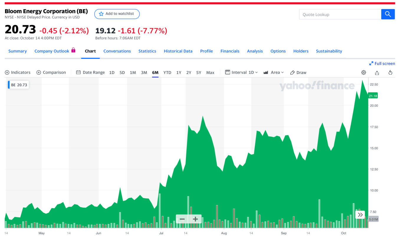This screenshot has height=238, width=398.
Task: Click the share chart icon
Action: click(377, 73)
